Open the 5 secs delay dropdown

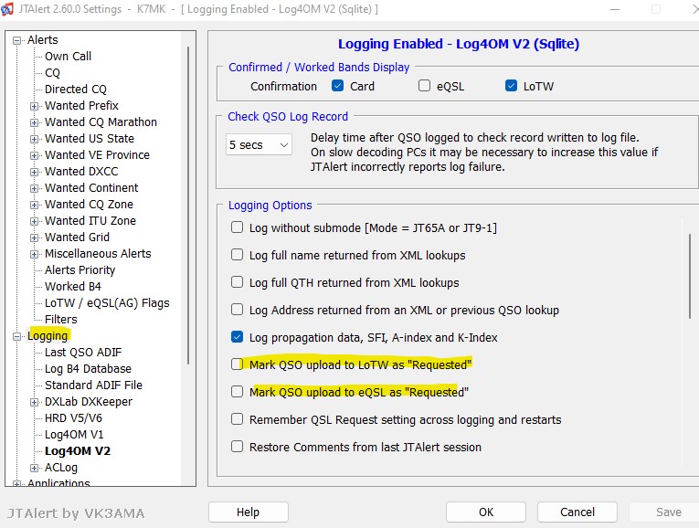tap(259, 145)
